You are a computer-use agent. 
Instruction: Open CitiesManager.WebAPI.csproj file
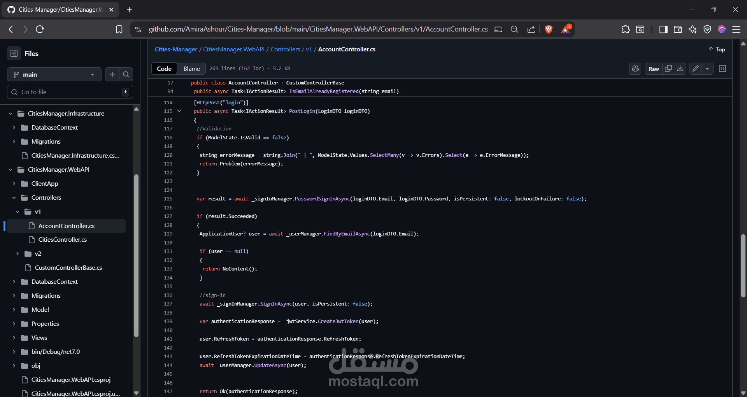71,380
